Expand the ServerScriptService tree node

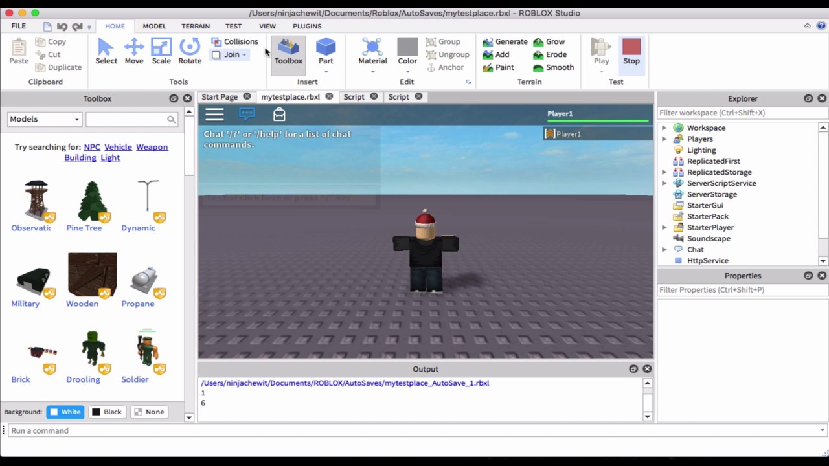coord(664,183)
